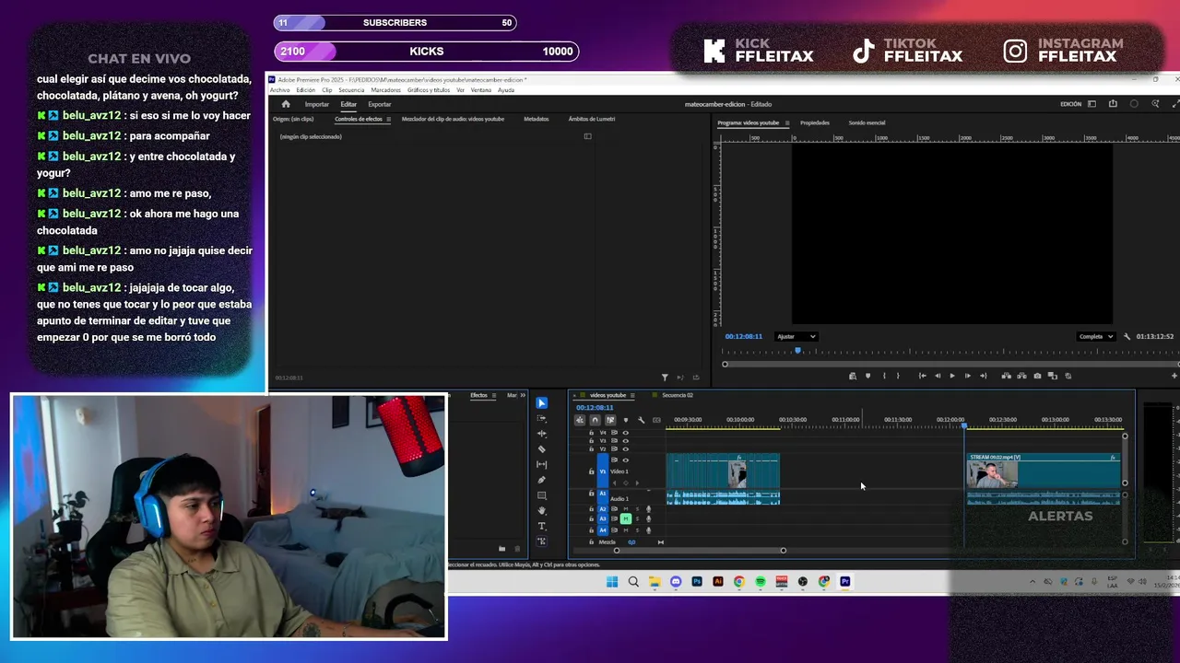The height and width of the screenshot is (663, 1180).
Task: Click Mark In bracket in Program monitor
Action: pyautogui.click(x=884, y=376)
